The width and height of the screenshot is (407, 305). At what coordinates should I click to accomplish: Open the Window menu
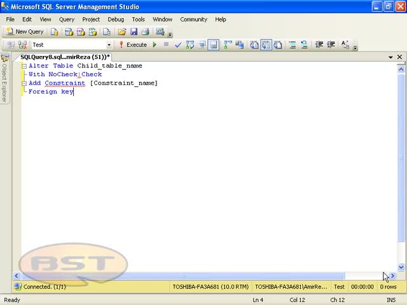point(162,20)
